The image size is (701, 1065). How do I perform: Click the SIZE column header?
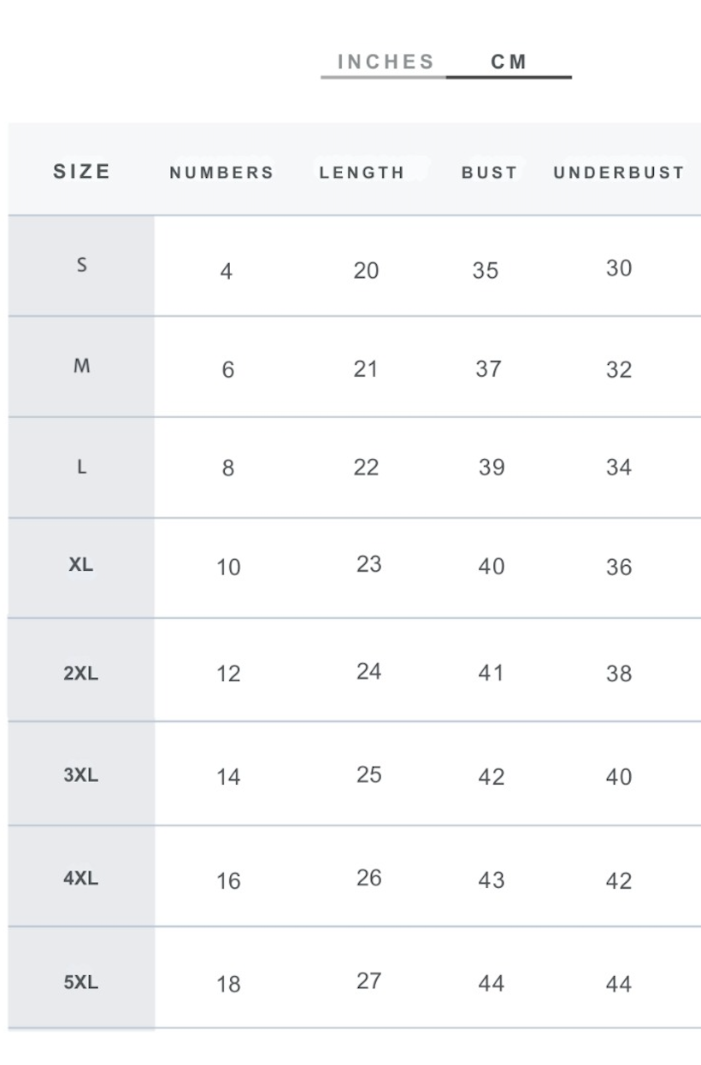82,171
